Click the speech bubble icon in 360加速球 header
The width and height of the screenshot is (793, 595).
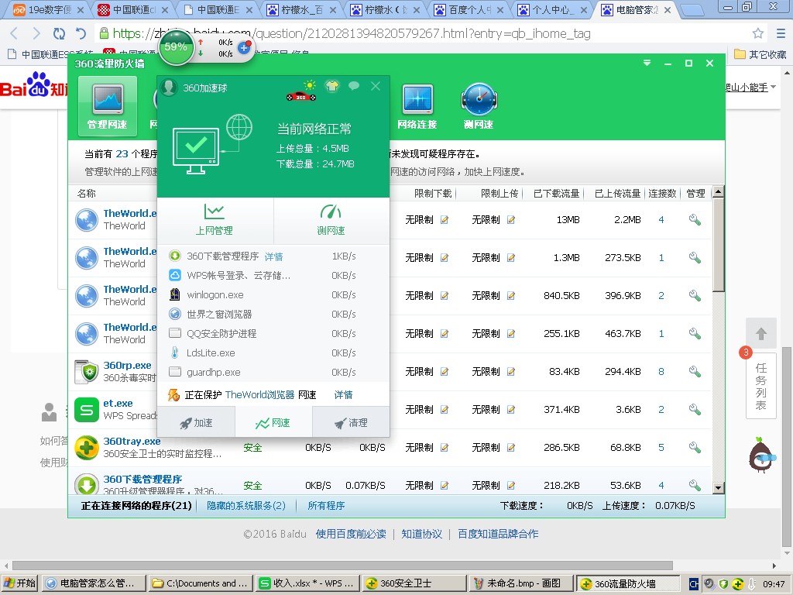coord(354,86)
